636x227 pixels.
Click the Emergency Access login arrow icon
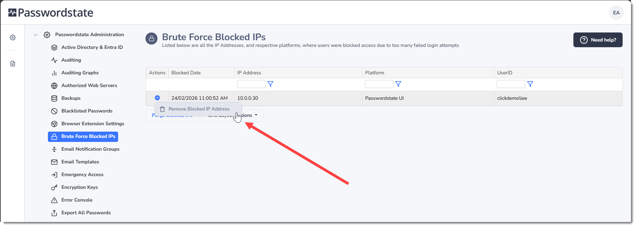(x=54, y=175)
